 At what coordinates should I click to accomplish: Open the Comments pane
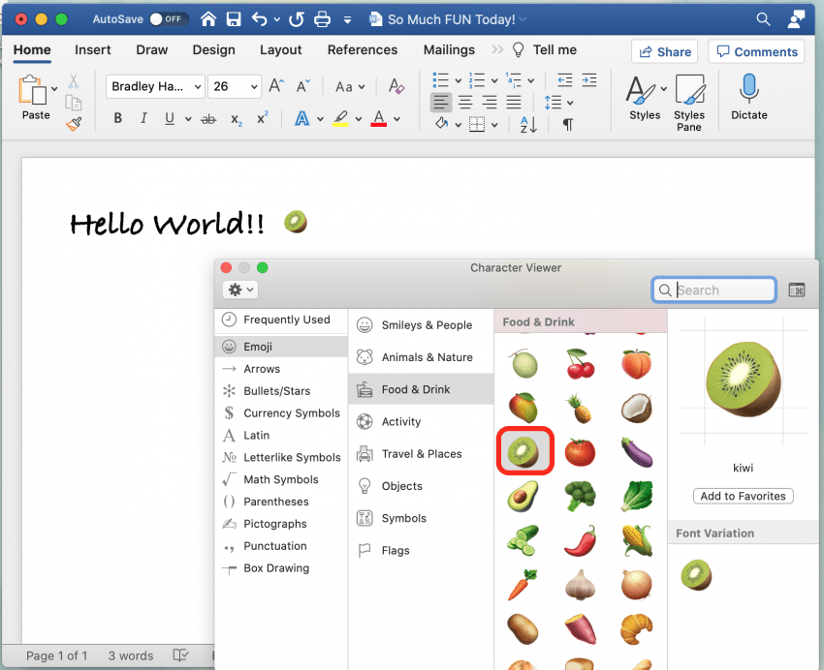(x=756, y=51)
